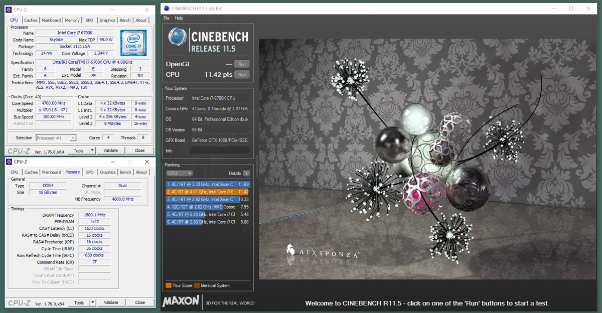Switch to Graphics tab in lower CPU-Z window
The height and width of the screenshot is (313, 602).
pyautogui.click(x=108, y=173)
